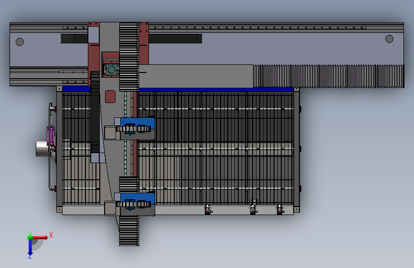The width and height of the screenshot is (414, 268).
Task: Select the teal gearbox inside the red housing
Action: tap(111, 70)
